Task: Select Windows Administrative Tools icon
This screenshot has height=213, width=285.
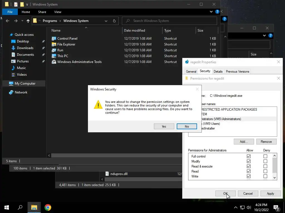Action: point(54,62)
